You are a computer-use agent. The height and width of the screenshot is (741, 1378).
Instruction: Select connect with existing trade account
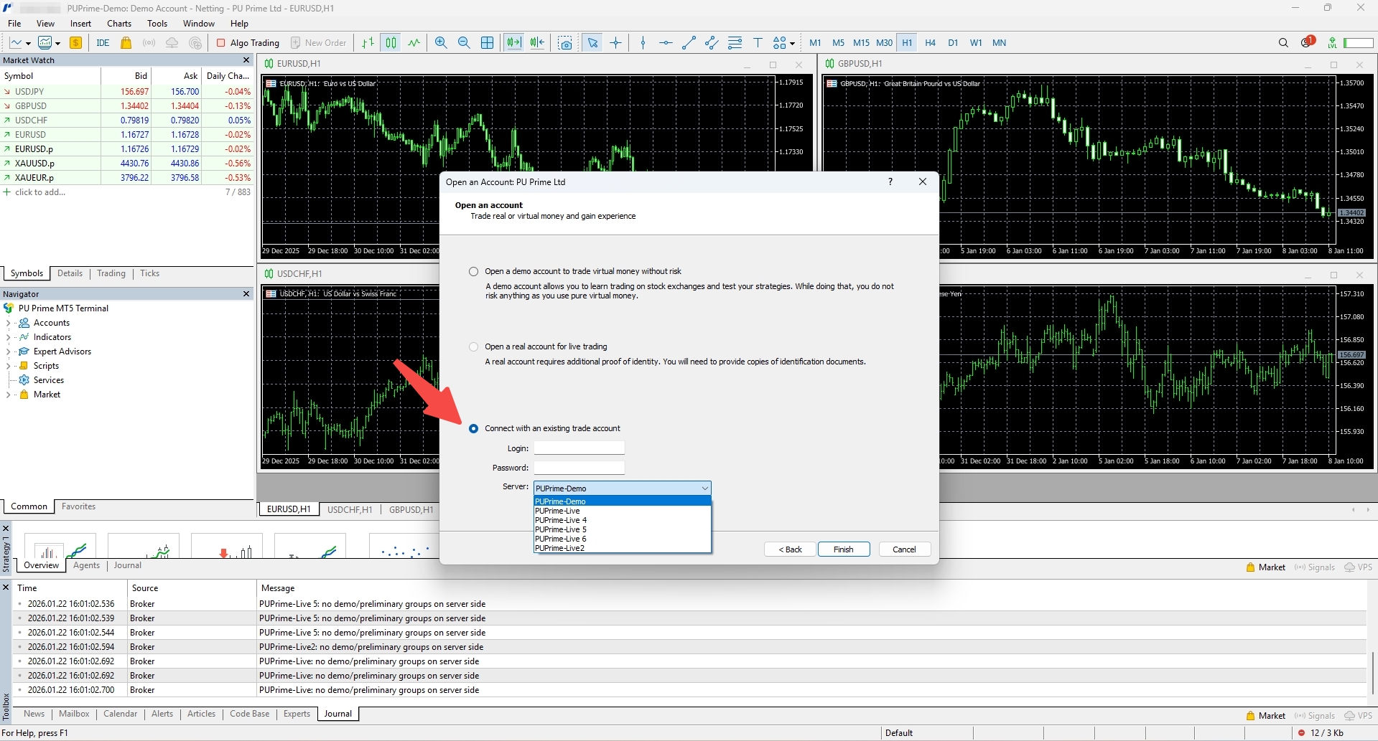[x=473, y=428]
